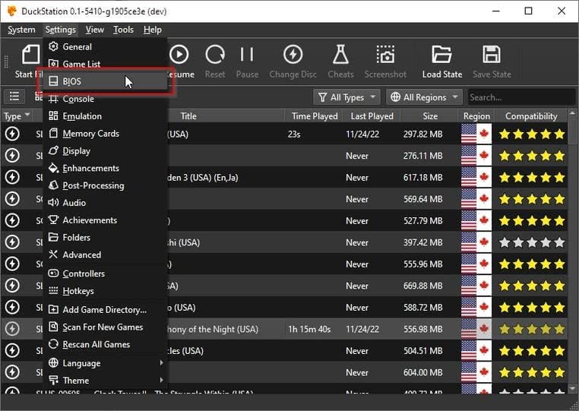
Task: Select the 555.96 MB game row
Action: pyautogui.click(x=284, y=264)
